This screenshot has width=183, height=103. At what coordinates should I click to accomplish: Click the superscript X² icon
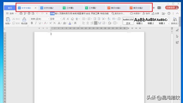51,23
